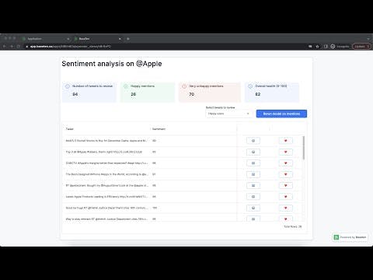This screenshot has height=280, width=373.
Task: Click the face icon button for Top 3 tablets tweet
Action: pos(253,152)
